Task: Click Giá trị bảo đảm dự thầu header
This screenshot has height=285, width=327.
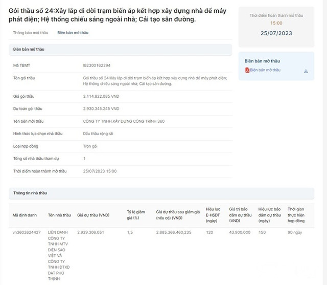Action: click(241, 215)
